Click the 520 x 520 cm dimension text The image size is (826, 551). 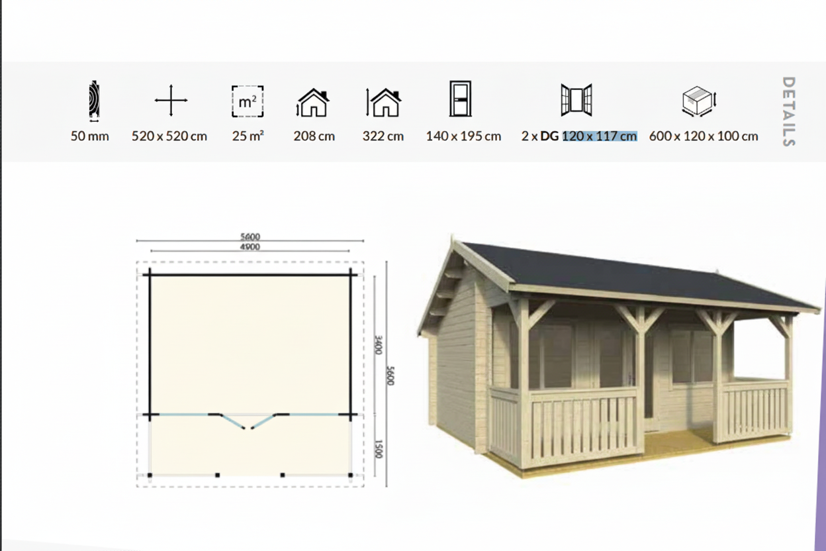(x=169, y=136)
